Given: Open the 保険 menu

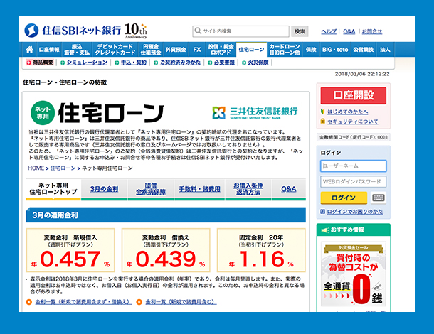Looking at the screenshot, I should click(x=311, y=50).
